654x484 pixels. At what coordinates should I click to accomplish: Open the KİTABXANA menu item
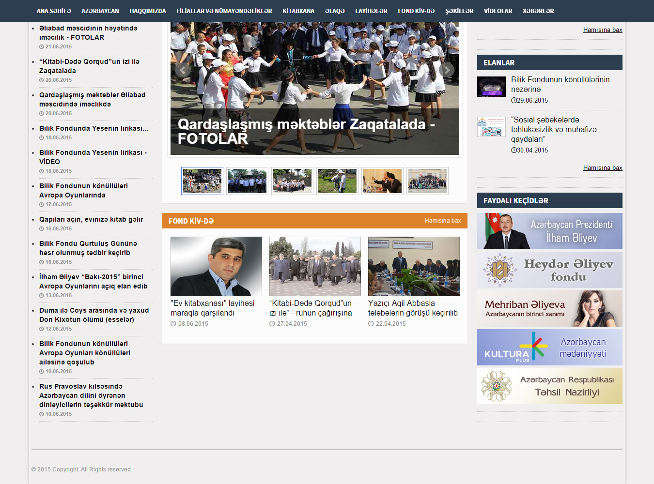[298, 11]
